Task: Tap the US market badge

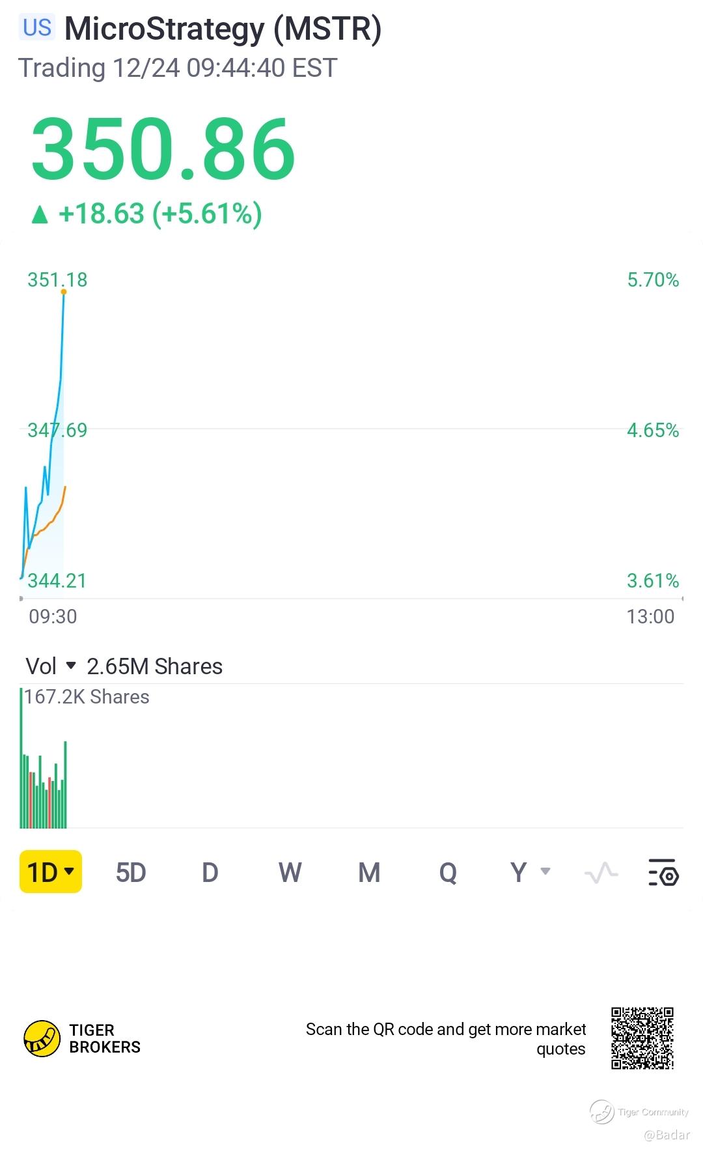Action: click(36, 28)
